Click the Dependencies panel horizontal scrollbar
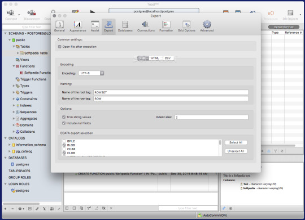Screen dimensions: 305x220 (x=278, y=145)
